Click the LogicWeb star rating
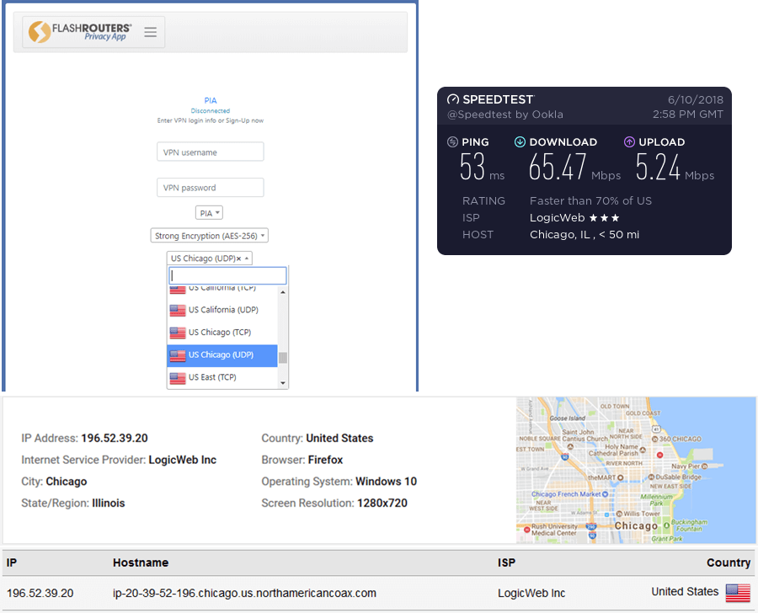 pyautogui.click(x=605, y=218)
